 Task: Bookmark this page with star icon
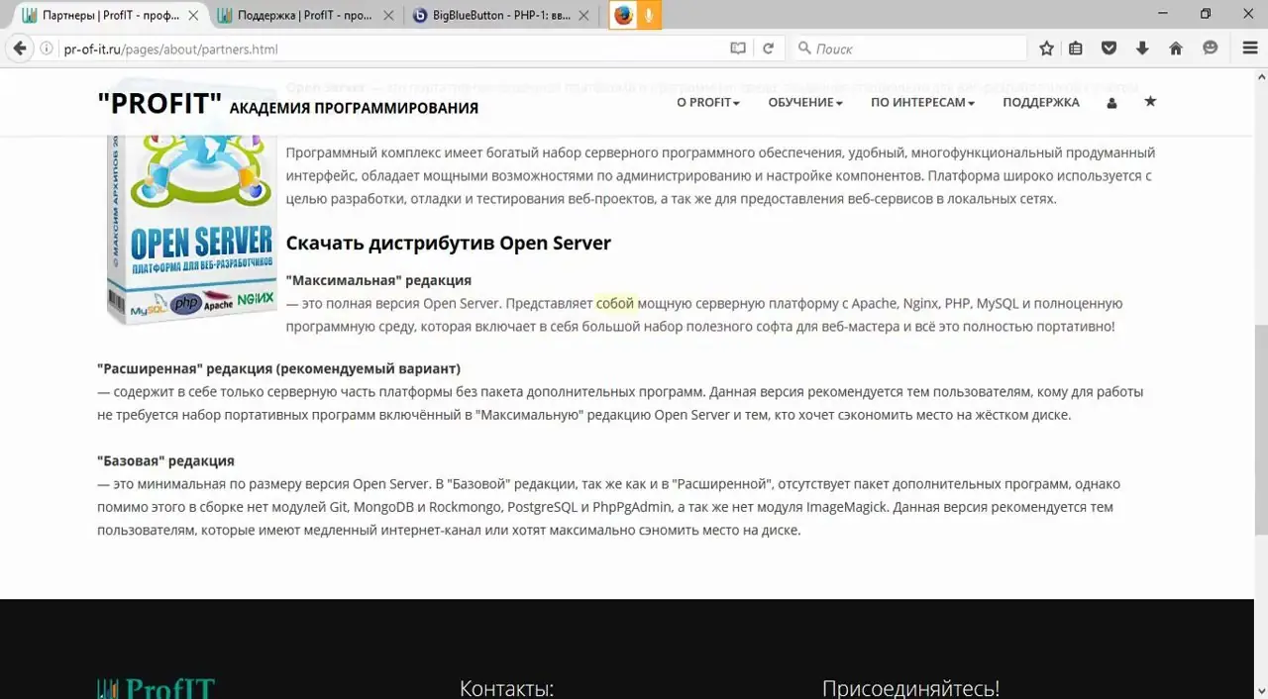pyautogui.click(x=1046, y=49)
